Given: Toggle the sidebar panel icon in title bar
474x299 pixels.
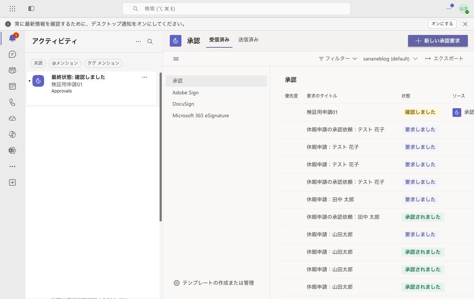Looking at the screenshot, I should pyautogui.click(x=31, y=8).
